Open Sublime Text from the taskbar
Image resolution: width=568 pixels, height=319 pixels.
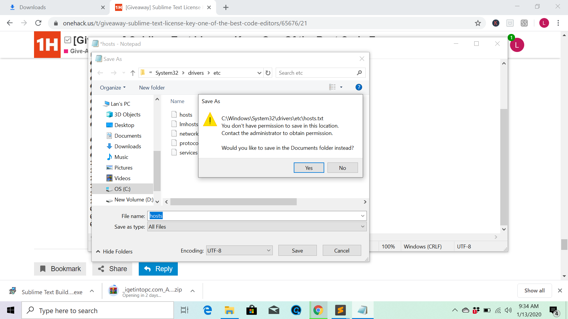(x=341, y=310)
